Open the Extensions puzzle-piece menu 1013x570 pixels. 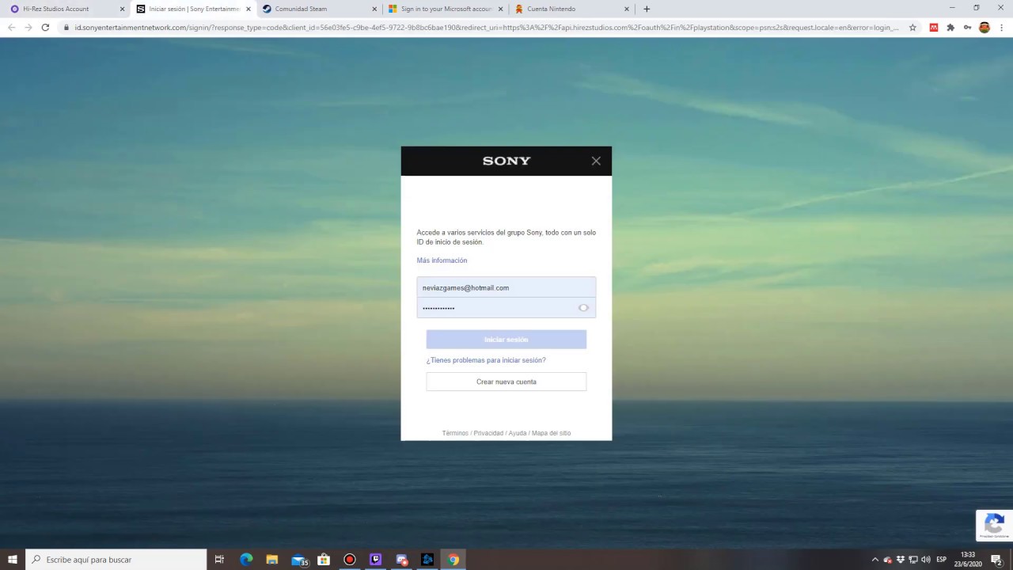point(950,27)
